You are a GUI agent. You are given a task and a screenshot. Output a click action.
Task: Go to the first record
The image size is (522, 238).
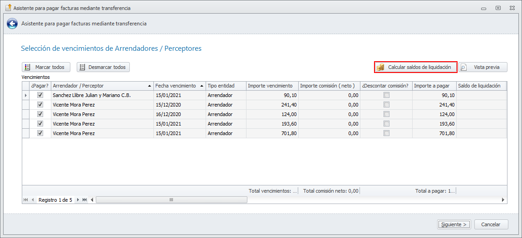[25, 200]
